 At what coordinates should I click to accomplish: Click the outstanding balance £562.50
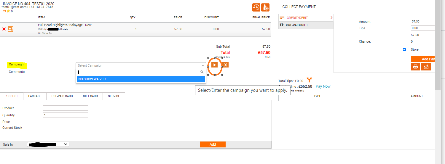pyautogui.click(x=306, y=86)
